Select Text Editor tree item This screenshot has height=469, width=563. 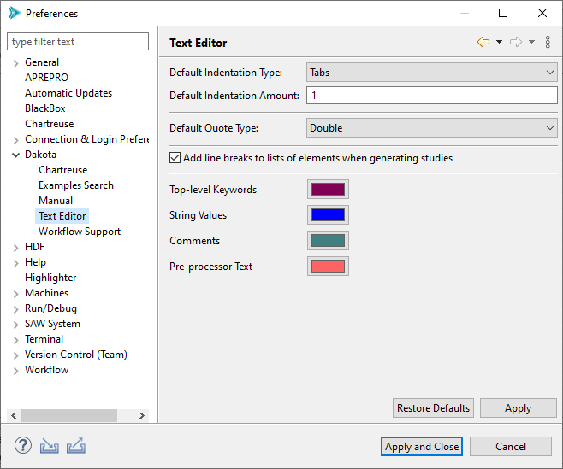click(62, 216)
